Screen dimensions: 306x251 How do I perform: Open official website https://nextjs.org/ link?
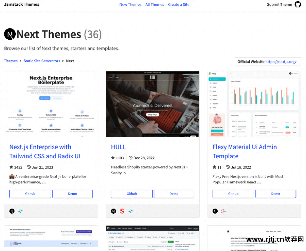tap(281, 62)
